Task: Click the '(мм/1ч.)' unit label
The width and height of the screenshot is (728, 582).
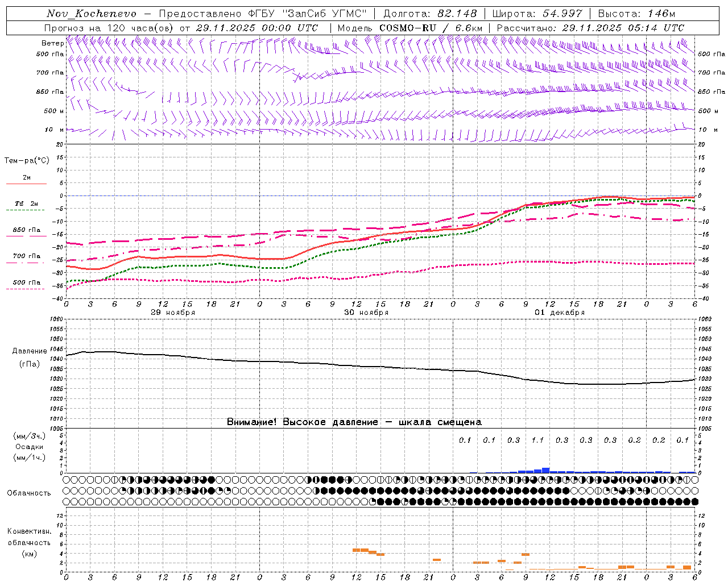Action: [x=30, y=458]
